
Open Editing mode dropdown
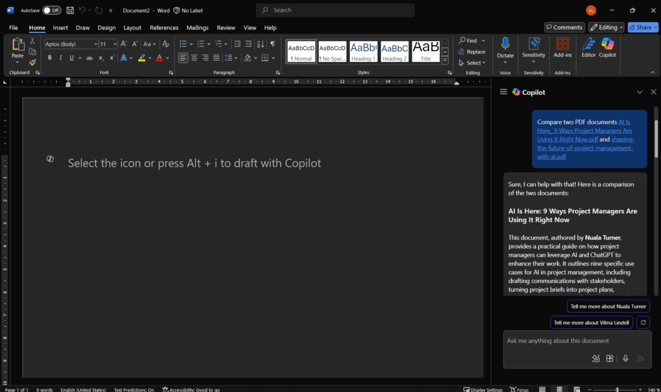[x=606, y=27]
